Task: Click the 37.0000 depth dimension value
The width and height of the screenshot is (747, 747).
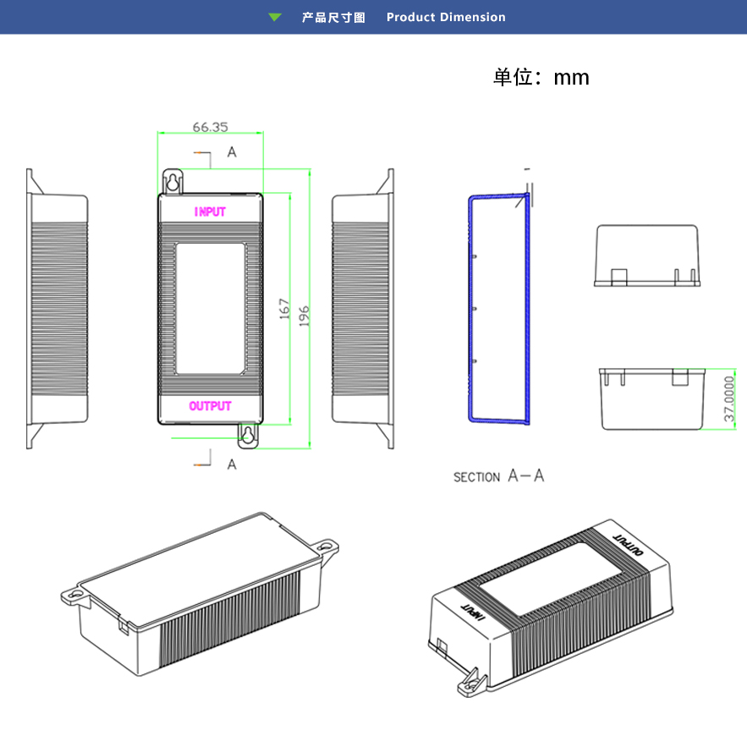Action: coord(728,400)
